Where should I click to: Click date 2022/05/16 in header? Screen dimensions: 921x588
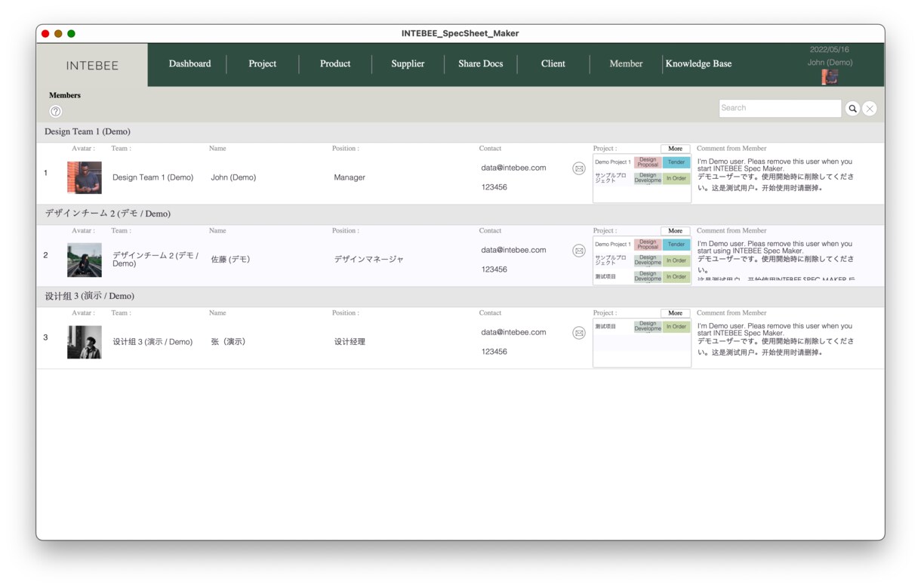[x=830, y=50]
